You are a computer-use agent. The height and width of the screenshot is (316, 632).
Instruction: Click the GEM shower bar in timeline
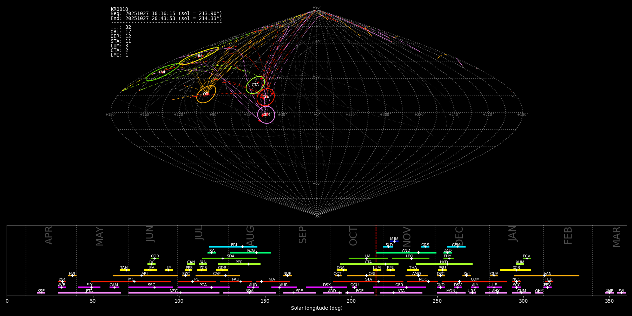pos(456,247)
